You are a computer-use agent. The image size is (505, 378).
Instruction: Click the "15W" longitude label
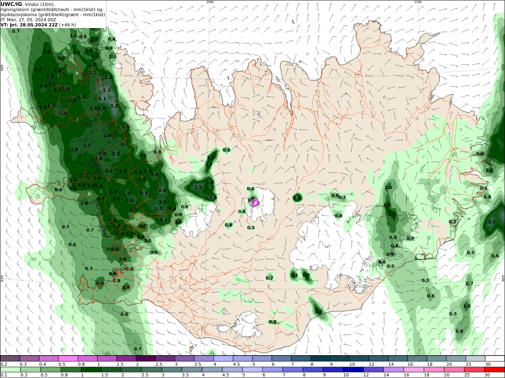[x=418, y=2]
